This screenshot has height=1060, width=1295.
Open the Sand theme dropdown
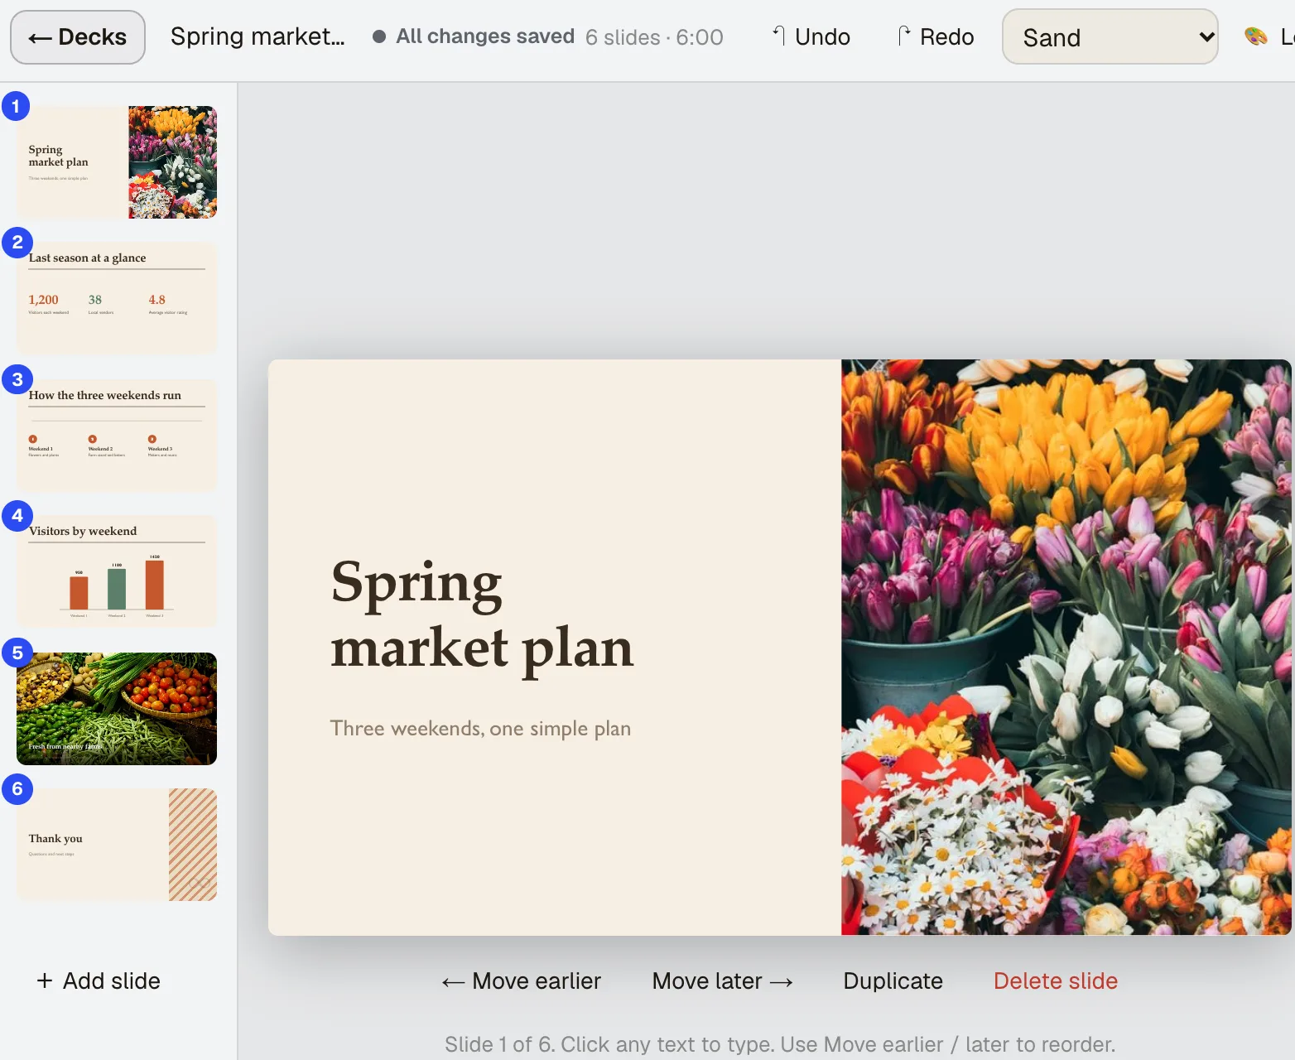1110,37
